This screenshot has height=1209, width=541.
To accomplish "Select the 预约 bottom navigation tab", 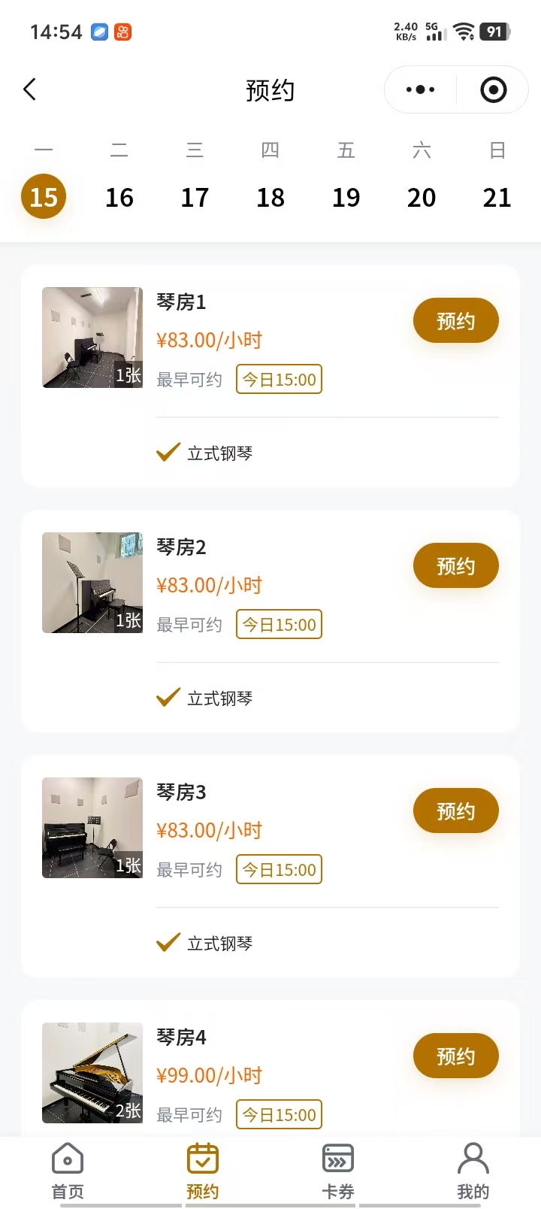I will [203, 1171].
